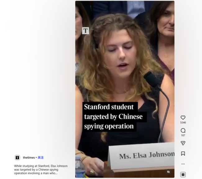Click the 'Stanford student targeted' headline overlay
The height and width of the screenshot is (179, 202).
tap(113, 116)
